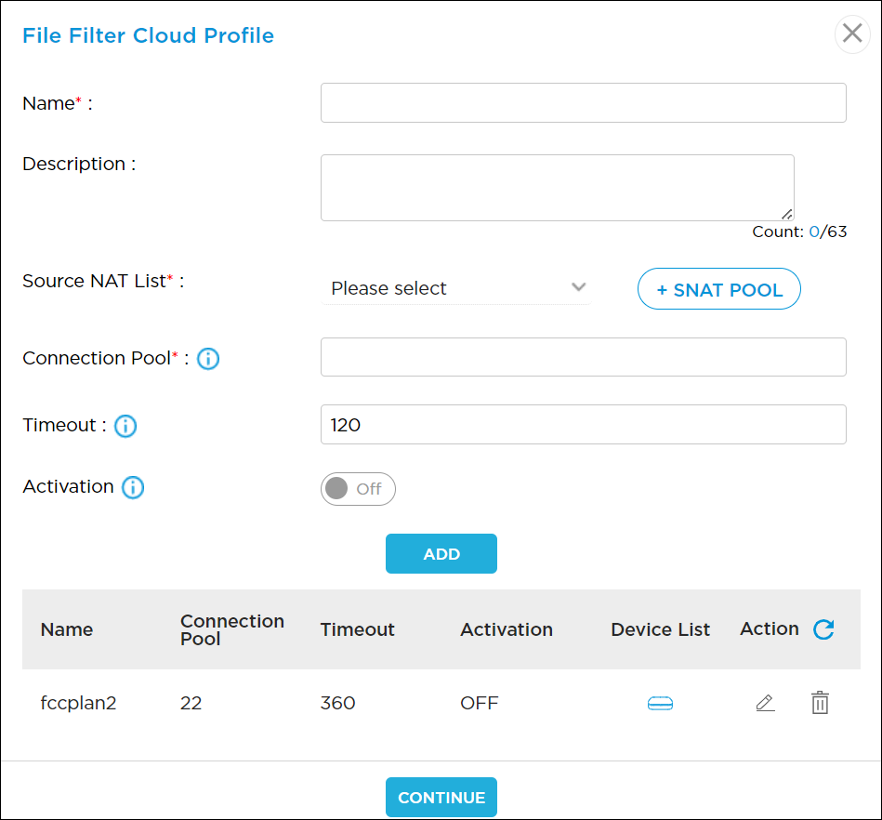This screenshot has width=882, height=820.
Task: Click the Timeout info icon
Action: pos(125,426)
